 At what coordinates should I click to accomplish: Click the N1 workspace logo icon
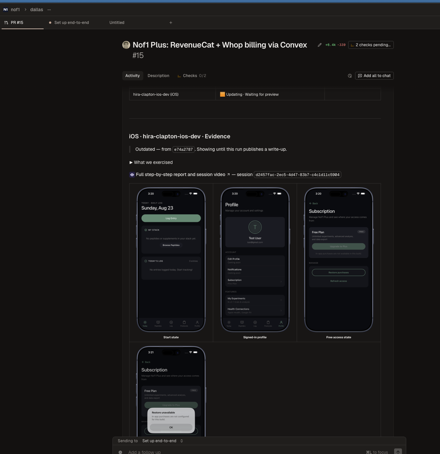coord(6,10)
